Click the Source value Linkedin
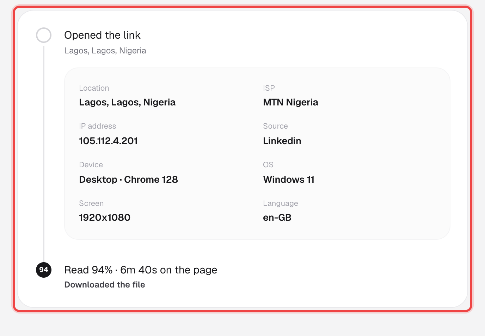 click(x=282, y=141)
